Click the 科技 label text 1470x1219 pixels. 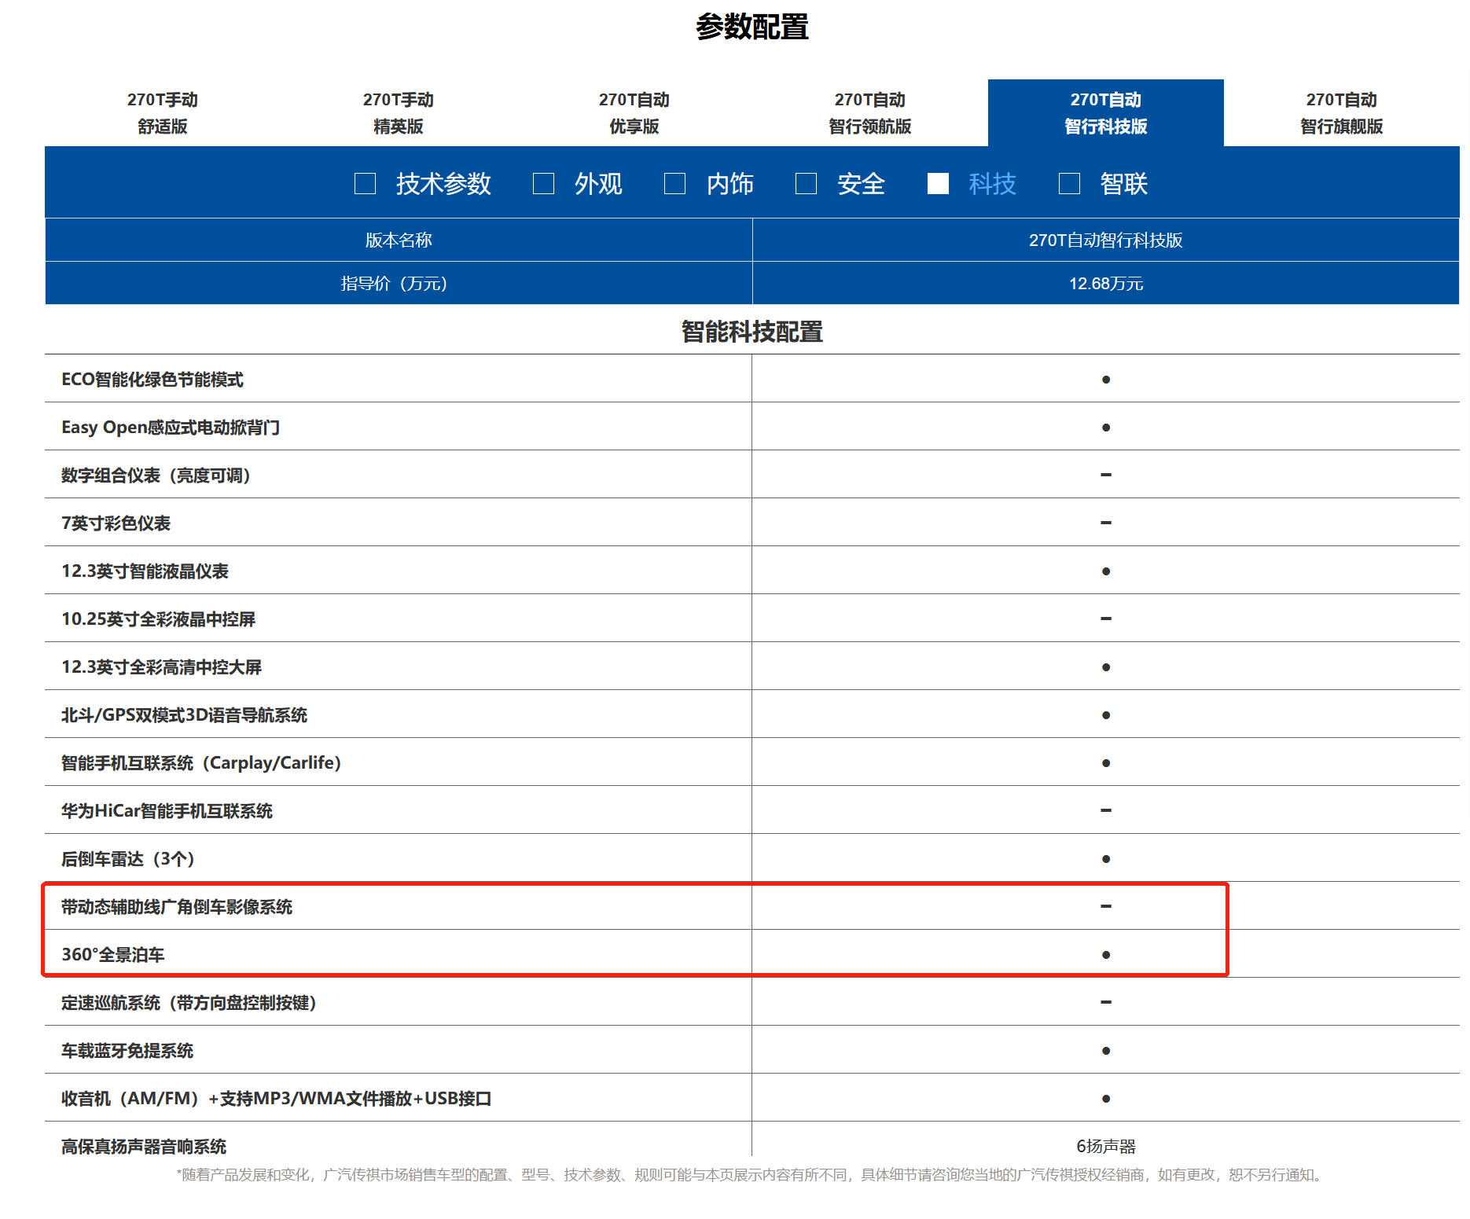992,184
